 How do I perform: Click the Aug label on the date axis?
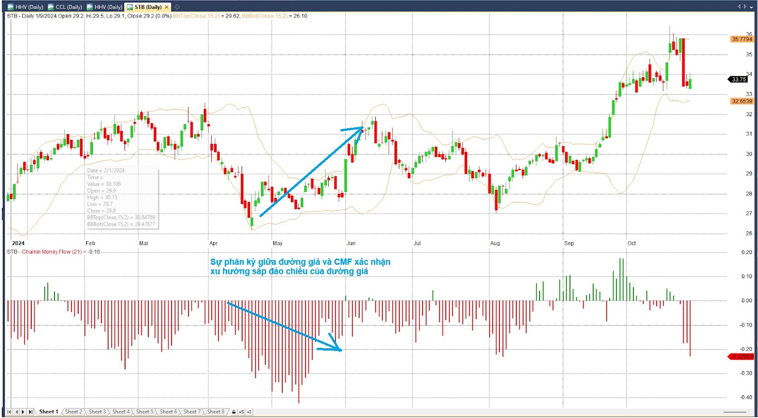click(495, 243)
